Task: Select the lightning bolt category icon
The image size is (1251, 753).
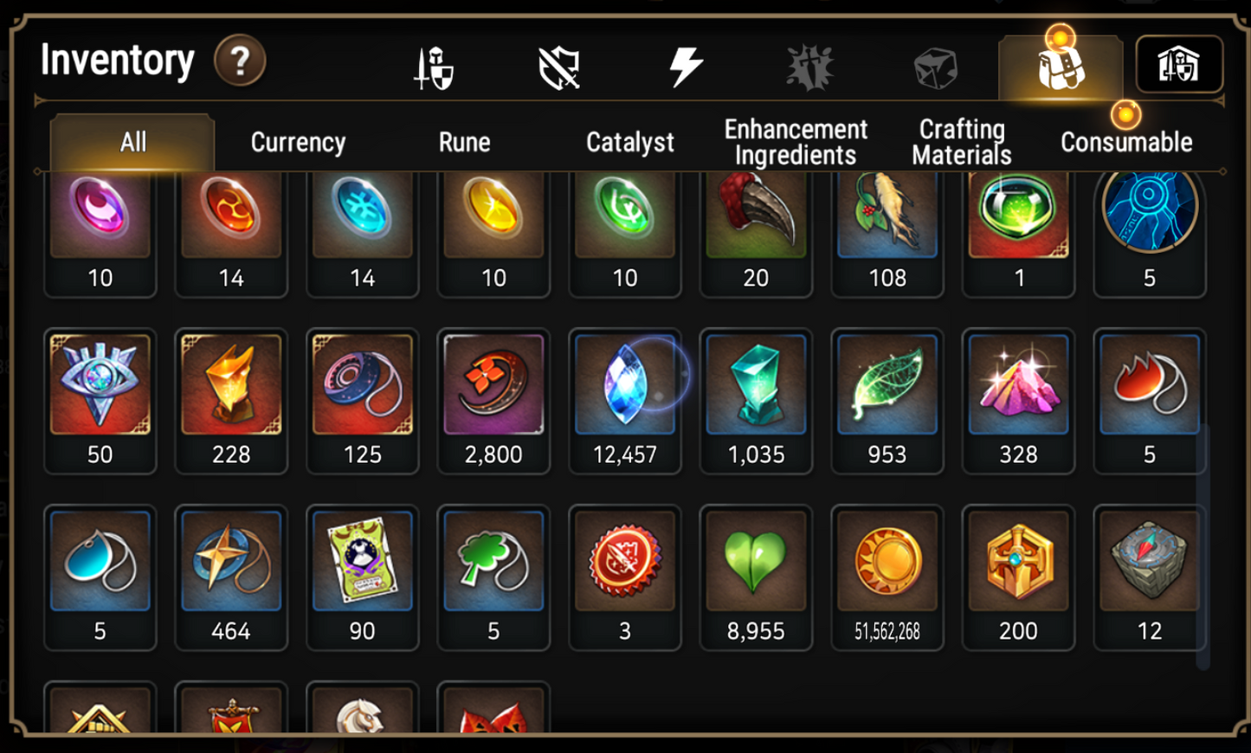Action: 685,67
